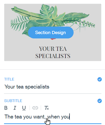Apply italic formatting to subtitle
This screenshot has width=105, height=125.
tap(15, 108)
